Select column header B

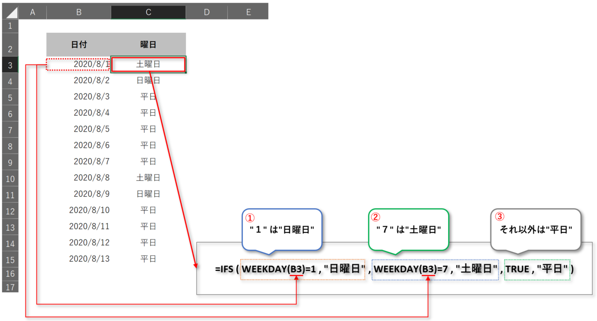tap(79, 11)
